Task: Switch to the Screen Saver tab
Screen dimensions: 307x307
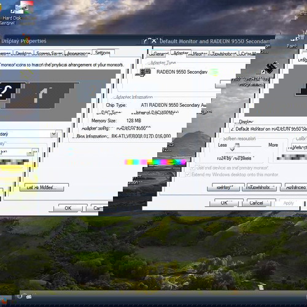Action: 49,53
